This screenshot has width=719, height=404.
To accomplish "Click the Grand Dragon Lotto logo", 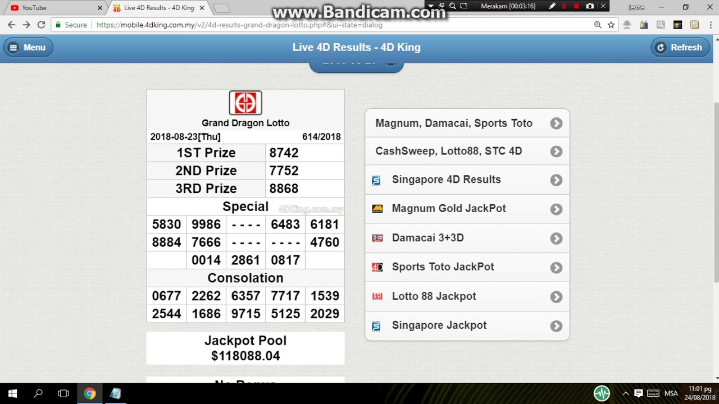I will (245, 103).
